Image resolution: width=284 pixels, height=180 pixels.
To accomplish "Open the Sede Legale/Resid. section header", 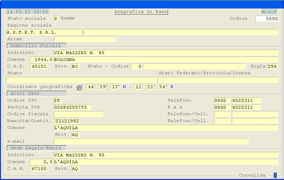I will tap(37, 148).
